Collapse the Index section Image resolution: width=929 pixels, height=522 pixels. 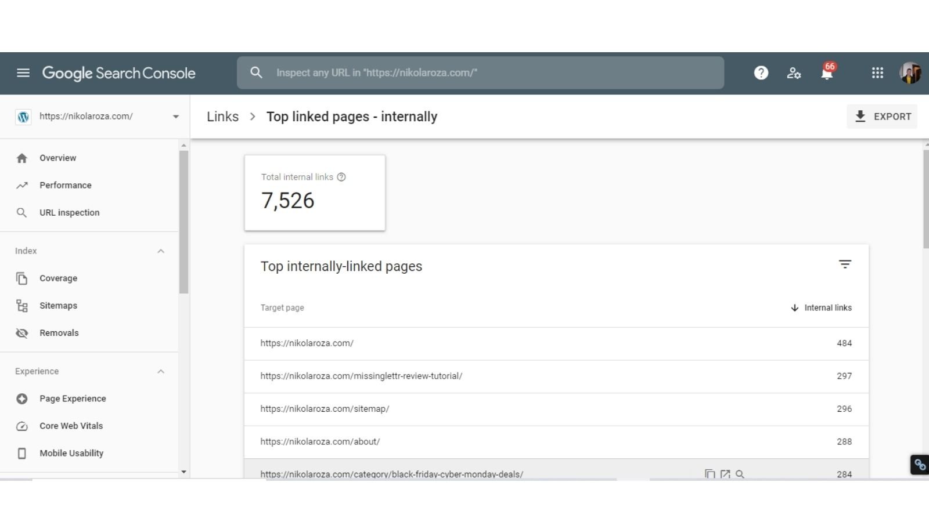tap(161, 251)
